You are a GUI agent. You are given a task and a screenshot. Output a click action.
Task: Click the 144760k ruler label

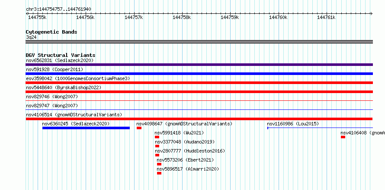(x=278, y=17)
